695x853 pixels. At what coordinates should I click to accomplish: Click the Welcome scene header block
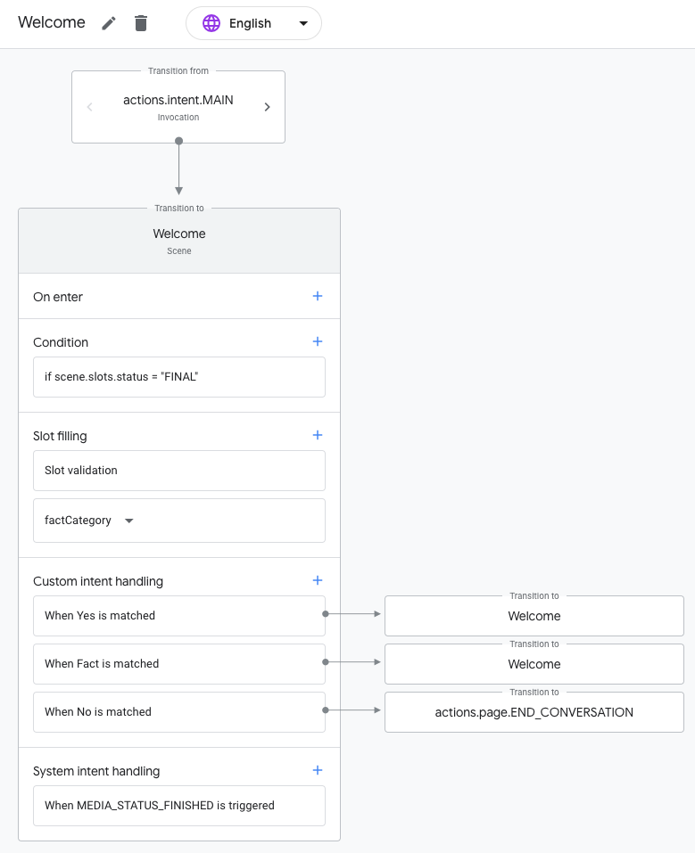point(178,241)
